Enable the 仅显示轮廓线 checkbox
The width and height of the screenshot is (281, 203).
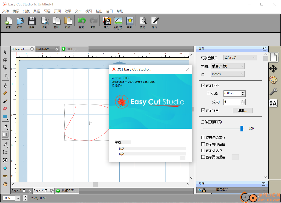point(203,138)
